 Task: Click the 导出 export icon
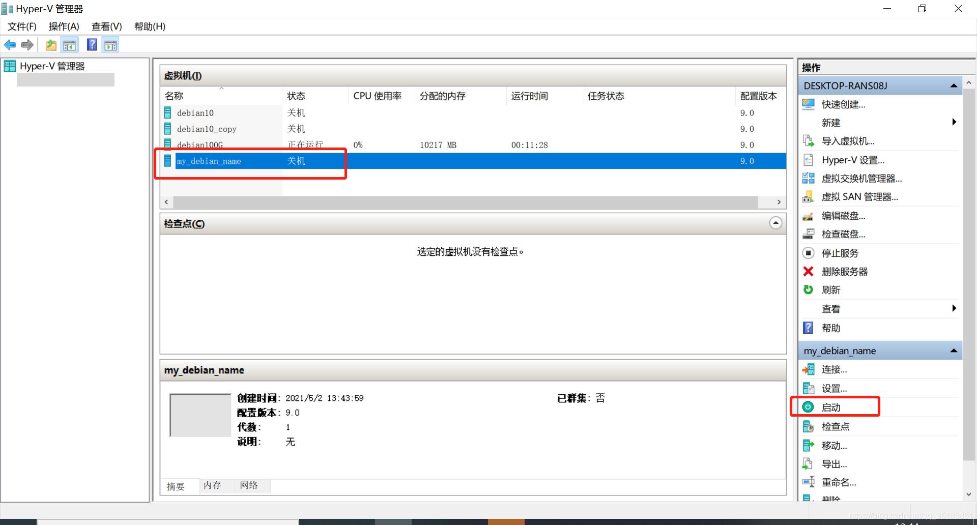click(808, 463)
